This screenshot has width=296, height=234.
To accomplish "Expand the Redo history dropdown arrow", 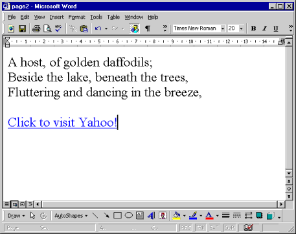I will (x=123, y=28).
